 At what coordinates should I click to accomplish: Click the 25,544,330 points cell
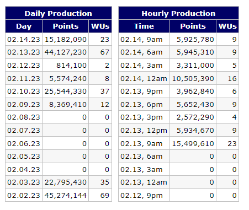tap(66, 91)
